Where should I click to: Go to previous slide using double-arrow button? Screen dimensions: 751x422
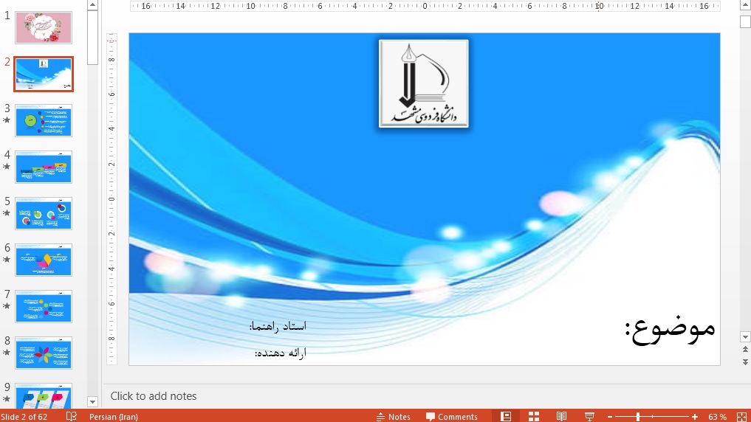(745, 350)
